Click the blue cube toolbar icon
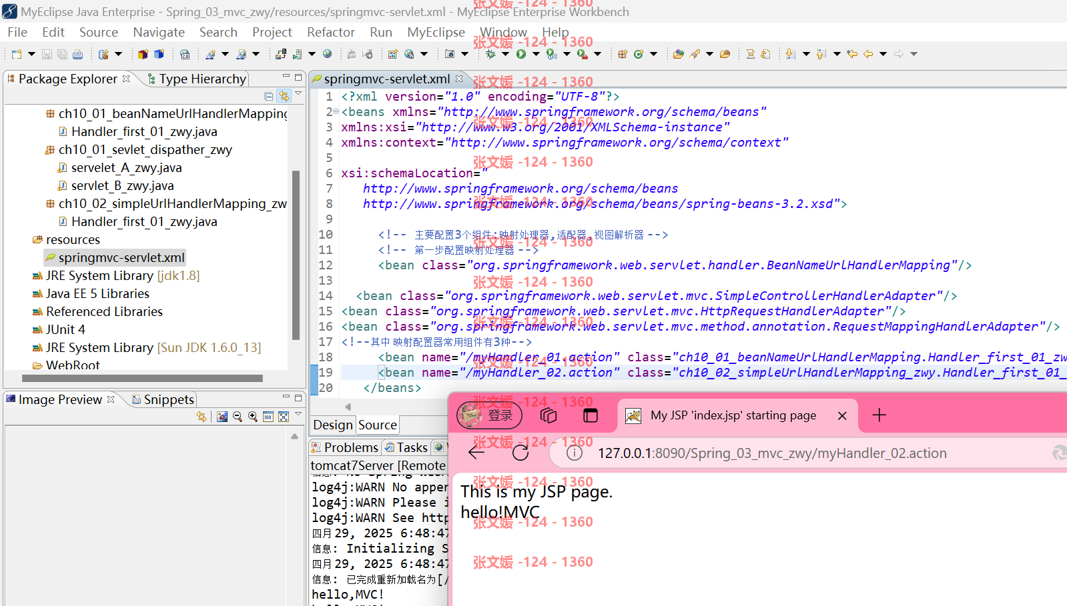 click(x=159, y=54)
